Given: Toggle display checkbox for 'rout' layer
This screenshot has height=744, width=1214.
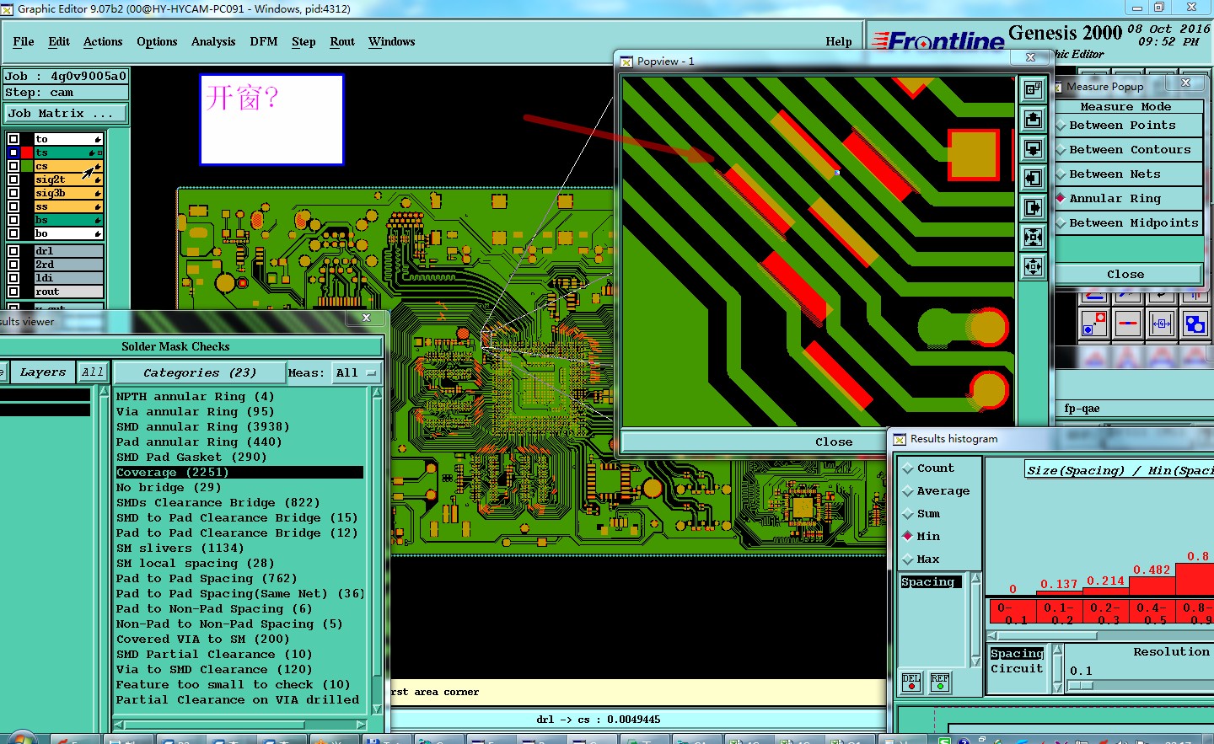Looking at the screenshot, I should click(13, 292).
